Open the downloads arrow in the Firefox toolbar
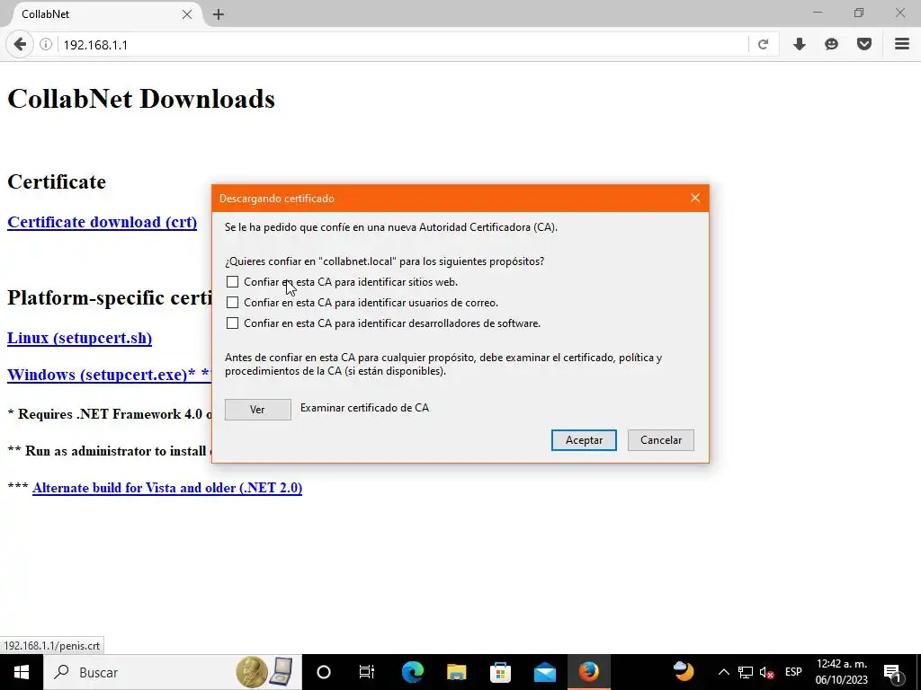The width and height of the screenshot is (921, 690). click(800, 45)
